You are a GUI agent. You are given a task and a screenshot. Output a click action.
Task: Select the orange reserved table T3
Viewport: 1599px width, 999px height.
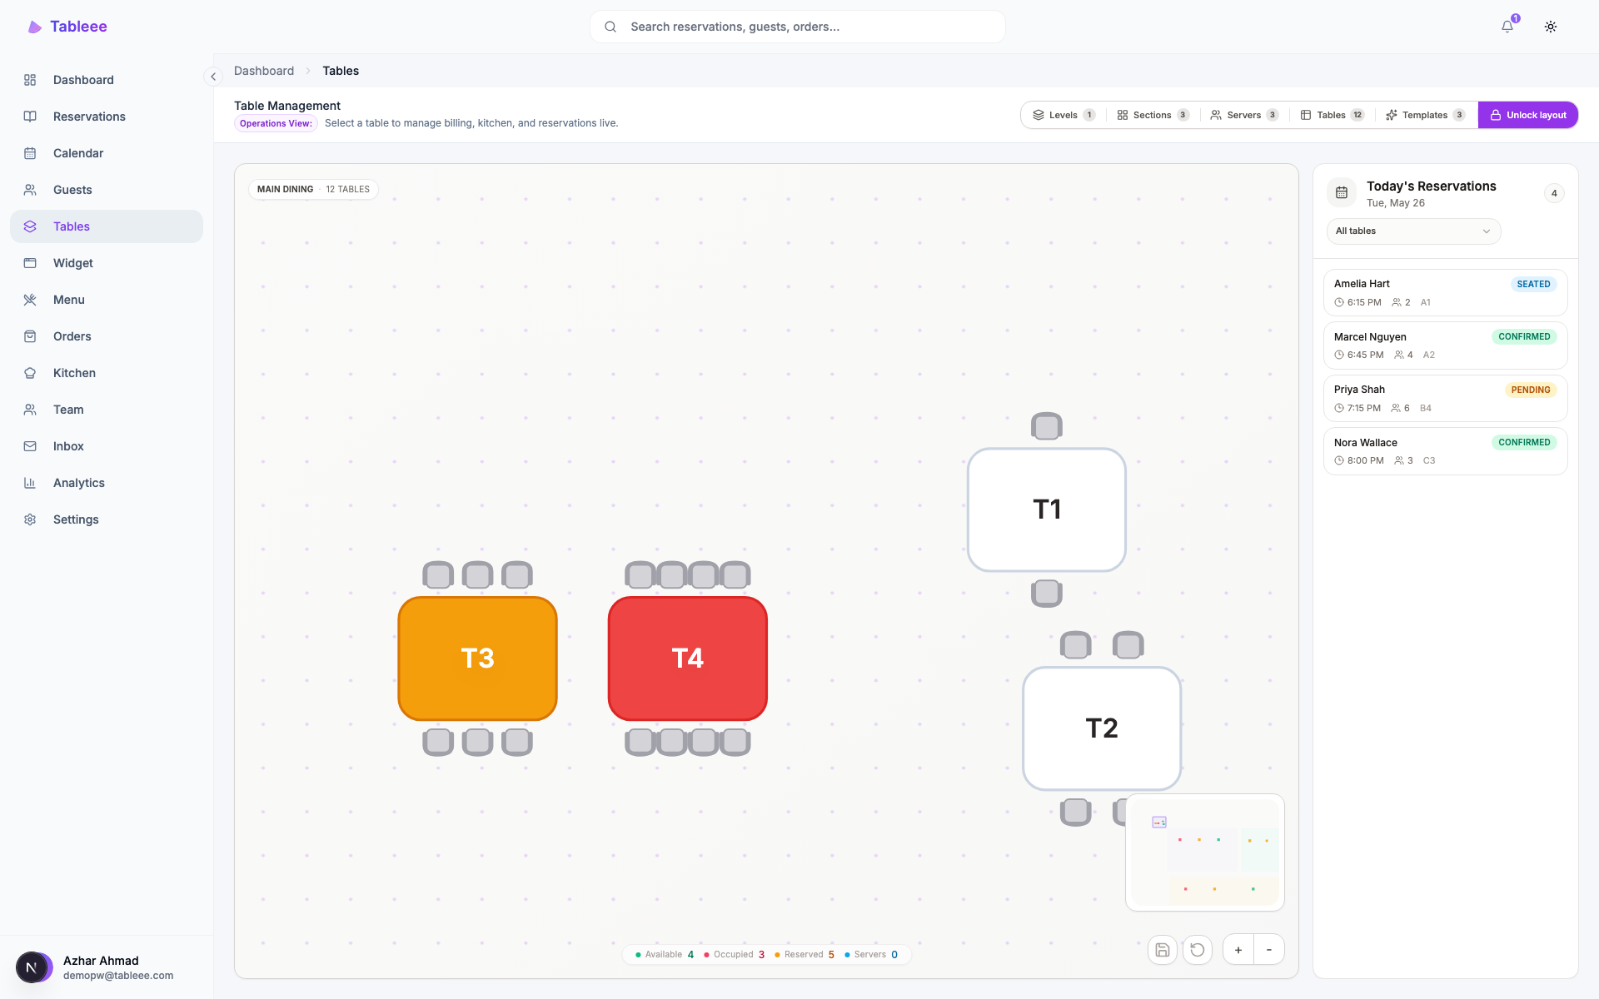(477, 659)
